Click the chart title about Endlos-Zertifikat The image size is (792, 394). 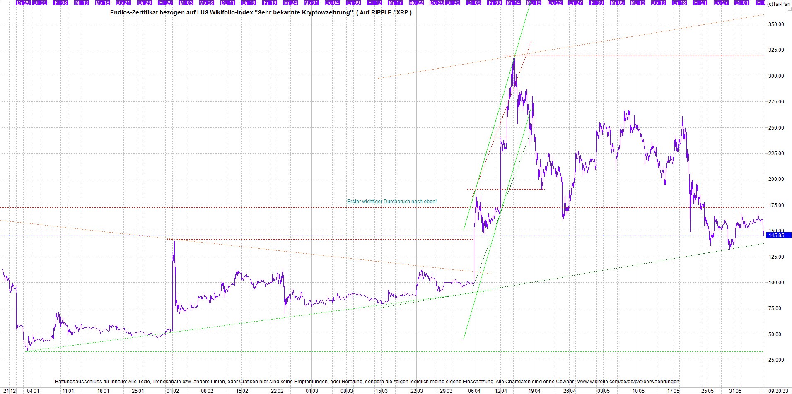click(261, 12)
